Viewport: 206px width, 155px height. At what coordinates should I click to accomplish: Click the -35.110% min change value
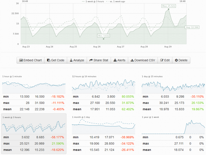[x=197, y=97]
